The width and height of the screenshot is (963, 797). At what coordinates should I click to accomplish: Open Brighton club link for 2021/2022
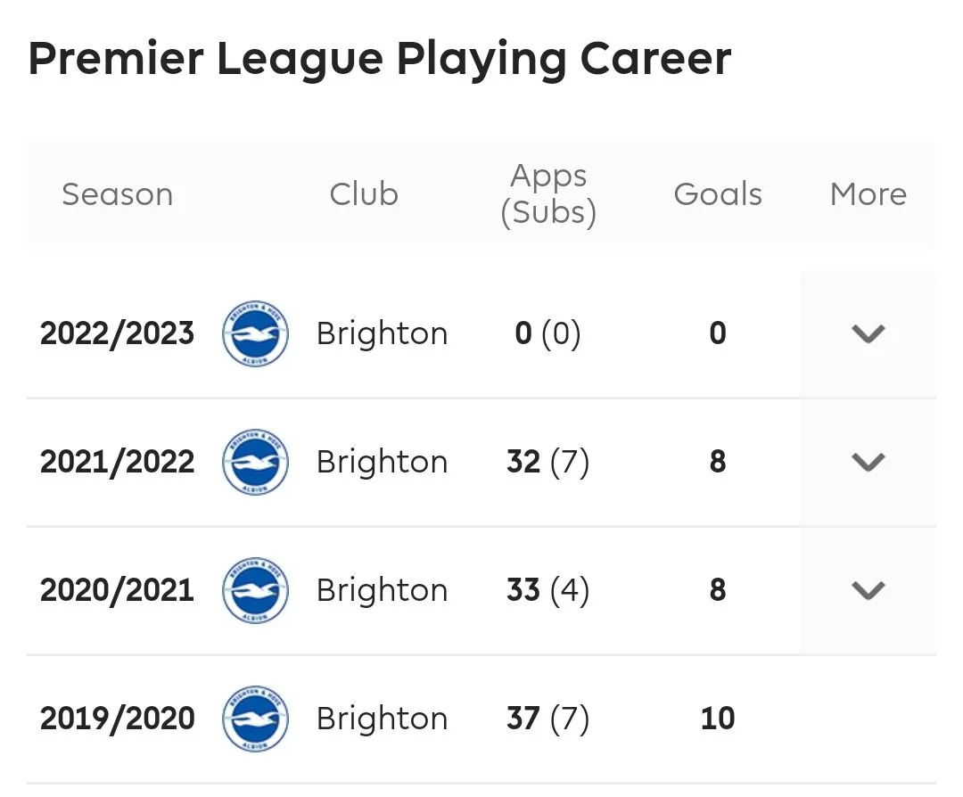click(382, 463)
